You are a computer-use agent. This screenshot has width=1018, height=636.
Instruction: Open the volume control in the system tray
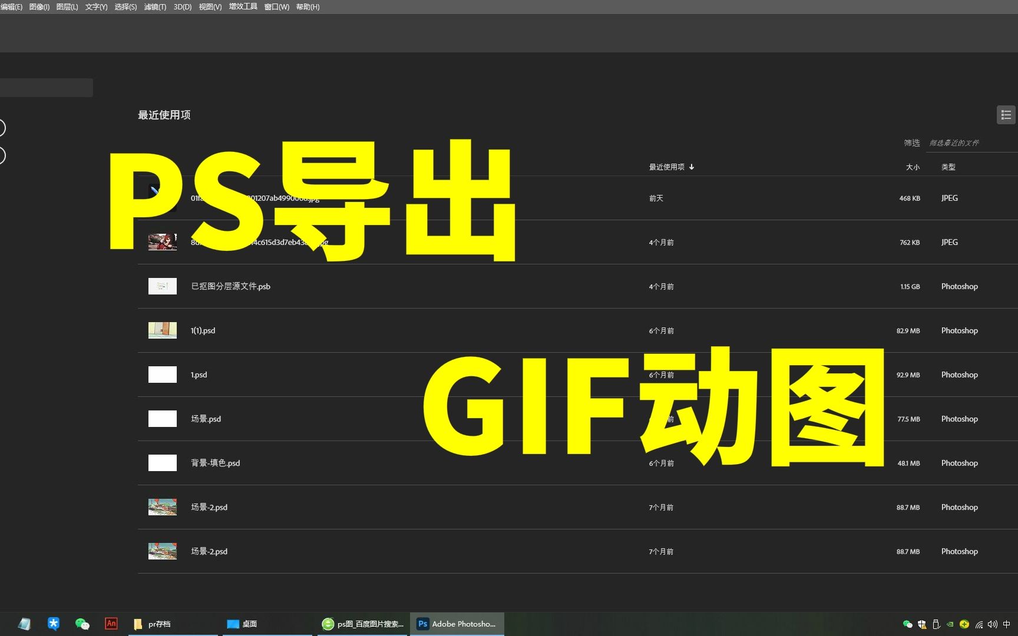point(993,624)
